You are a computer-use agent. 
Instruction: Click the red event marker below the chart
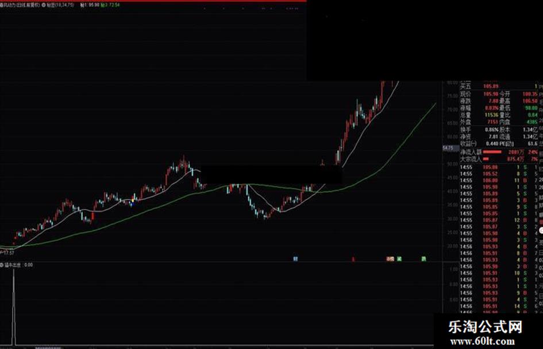[x=353, y=259]
